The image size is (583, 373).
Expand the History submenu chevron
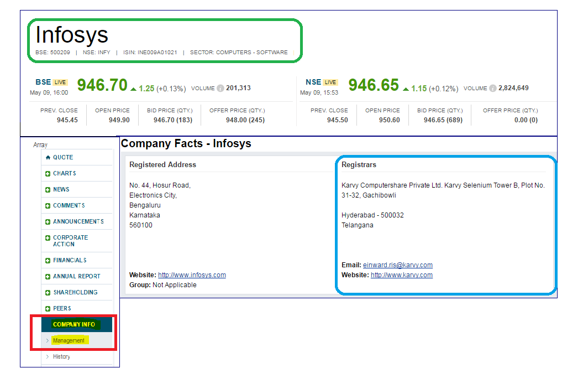tap(48, 356)
